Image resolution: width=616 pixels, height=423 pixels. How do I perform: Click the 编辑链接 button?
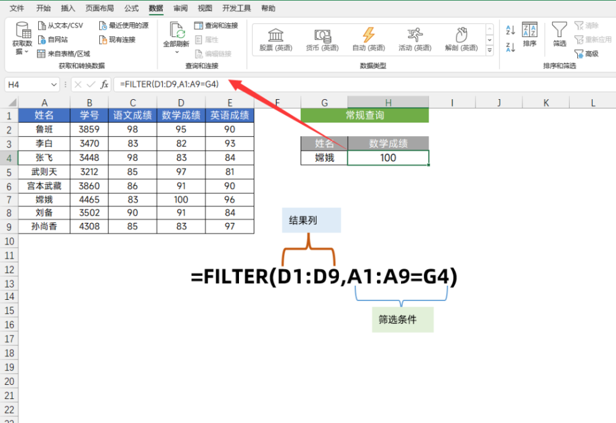tap(213, 54)
